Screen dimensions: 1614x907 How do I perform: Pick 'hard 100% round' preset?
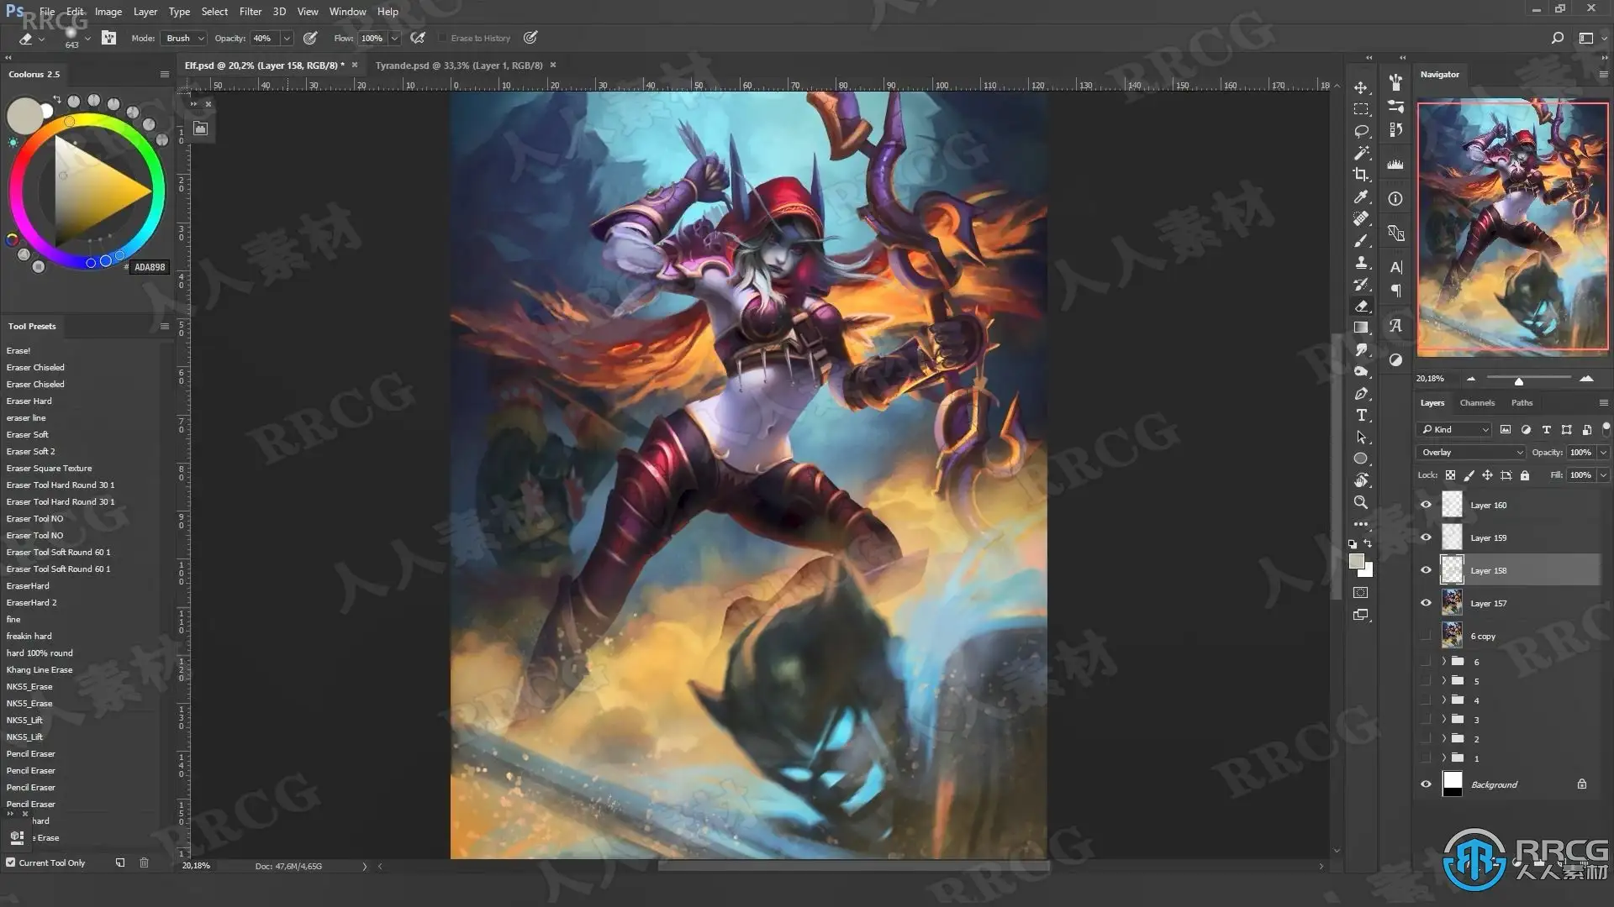point(40,653)
